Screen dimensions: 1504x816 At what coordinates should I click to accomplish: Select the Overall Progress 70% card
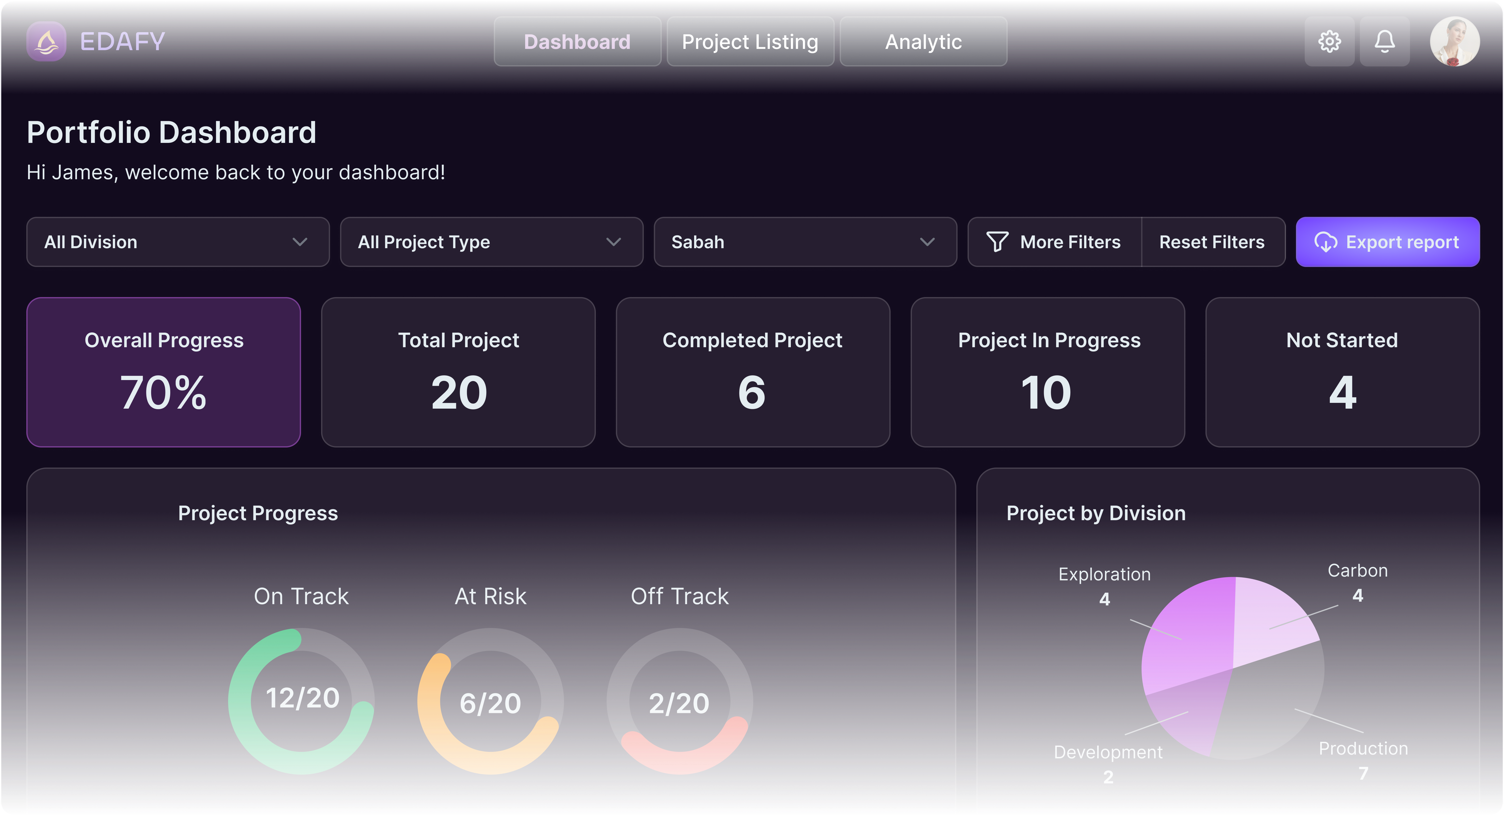[x=163, y=372]
